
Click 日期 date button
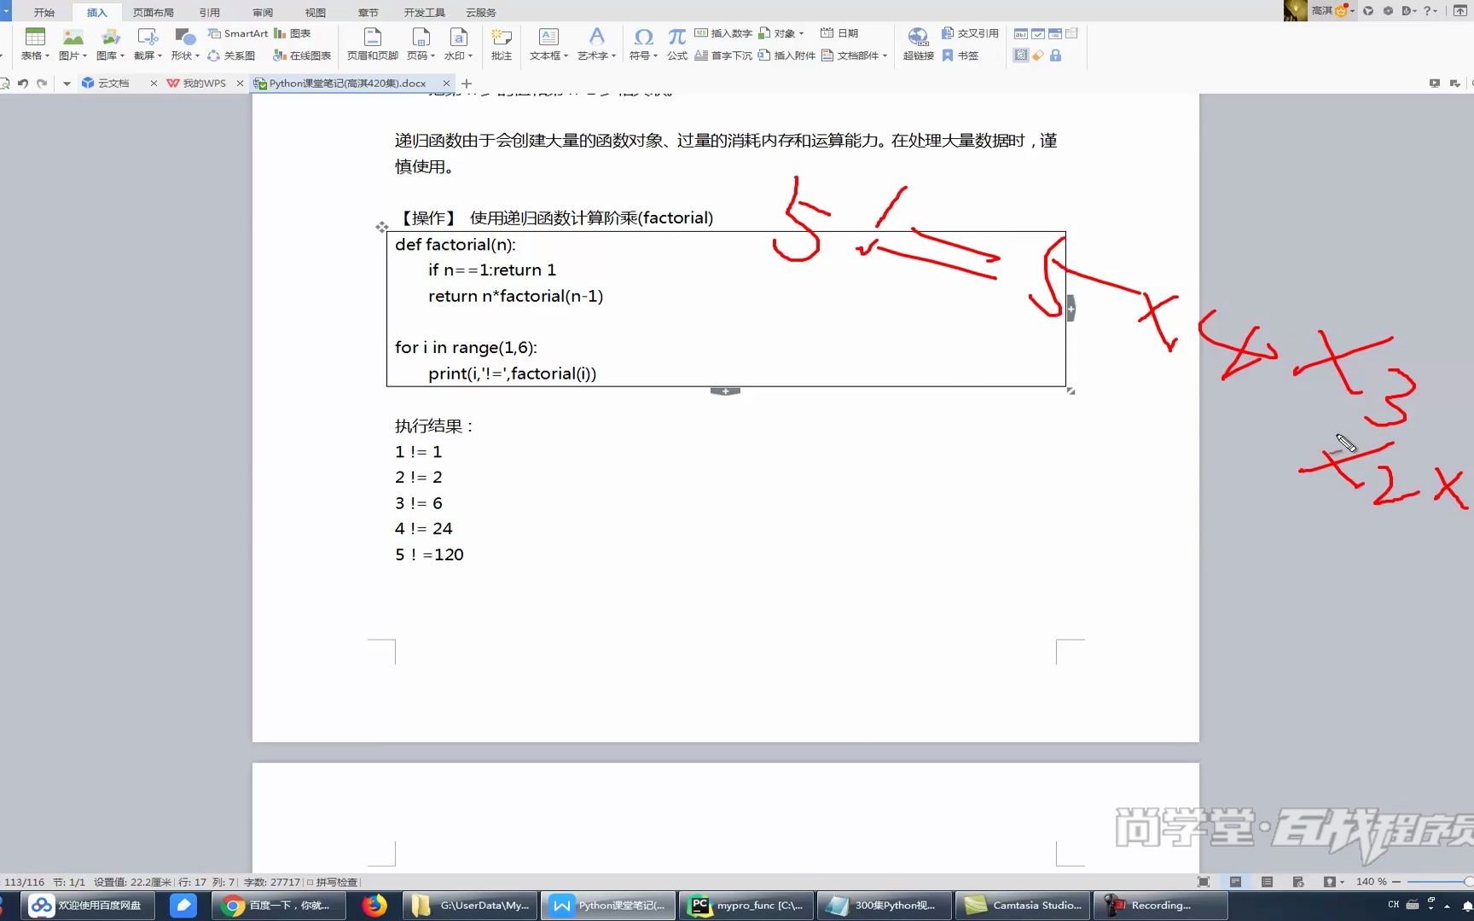pos(839,33)
